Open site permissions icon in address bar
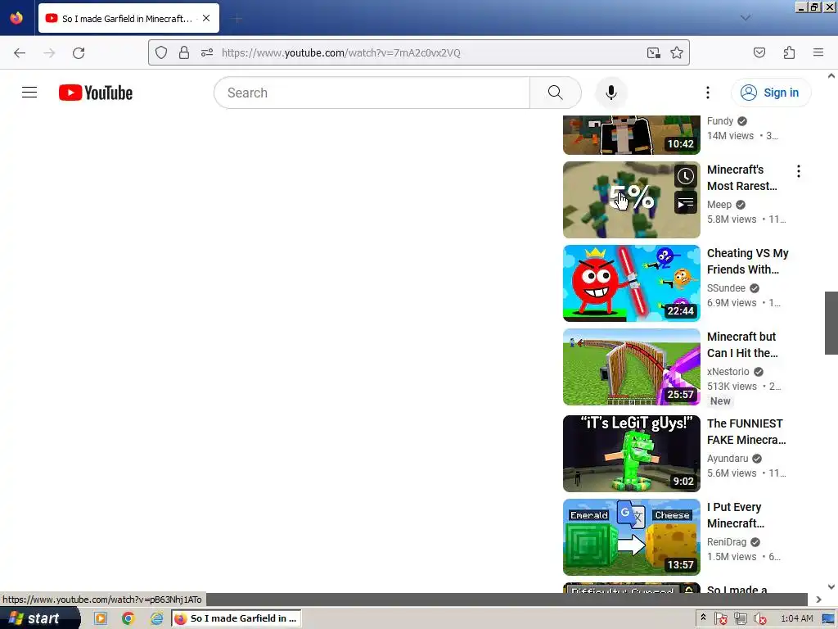The image size is (838, 629). point(207,52)
